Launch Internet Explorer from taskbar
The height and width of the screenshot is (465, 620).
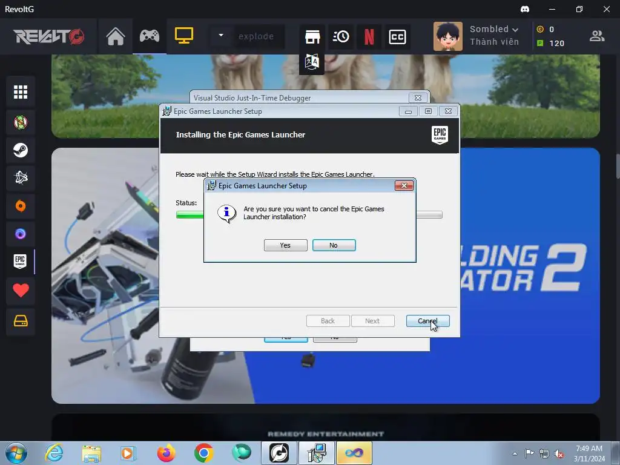tap(54, 453)
